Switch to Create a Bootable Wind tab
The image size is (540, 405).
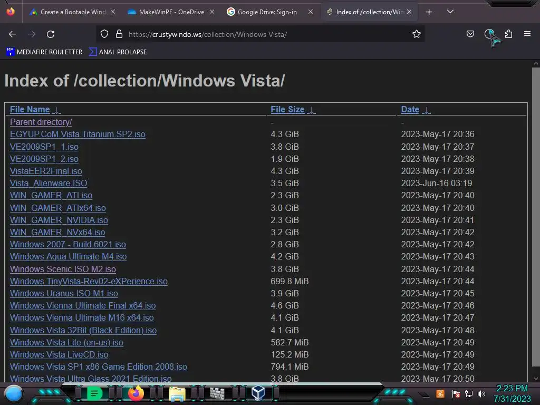tap(73, 12)
